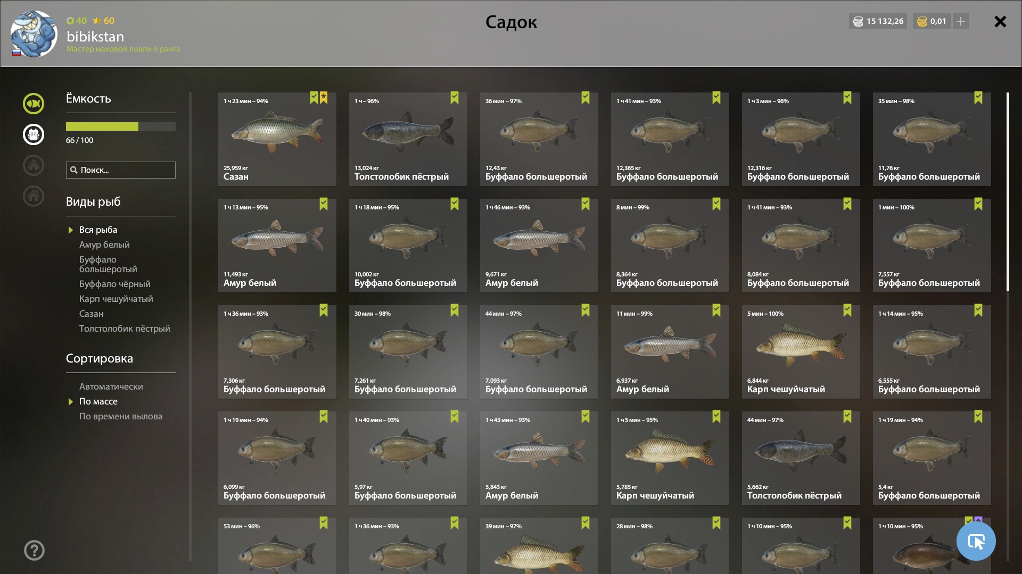The height and width of the screenshot is (574, 1022).
Task: Toggle star mark on Сазан card
Action: click(x=324, y=98)
